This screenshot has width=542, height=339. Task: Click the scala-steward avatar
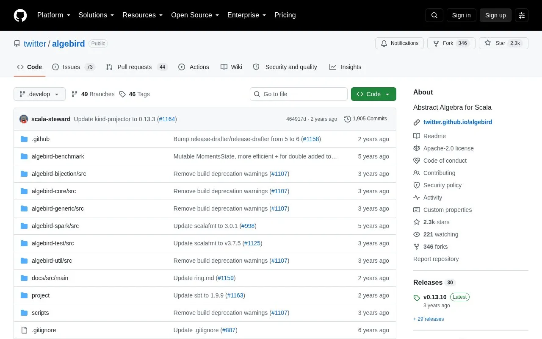click(x=24, y=119)
